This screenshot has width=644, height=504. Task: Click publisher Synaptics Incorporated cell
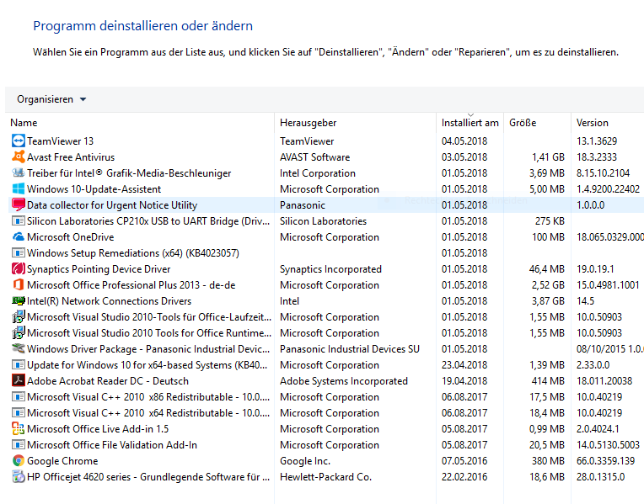click(x=330, y=269)
